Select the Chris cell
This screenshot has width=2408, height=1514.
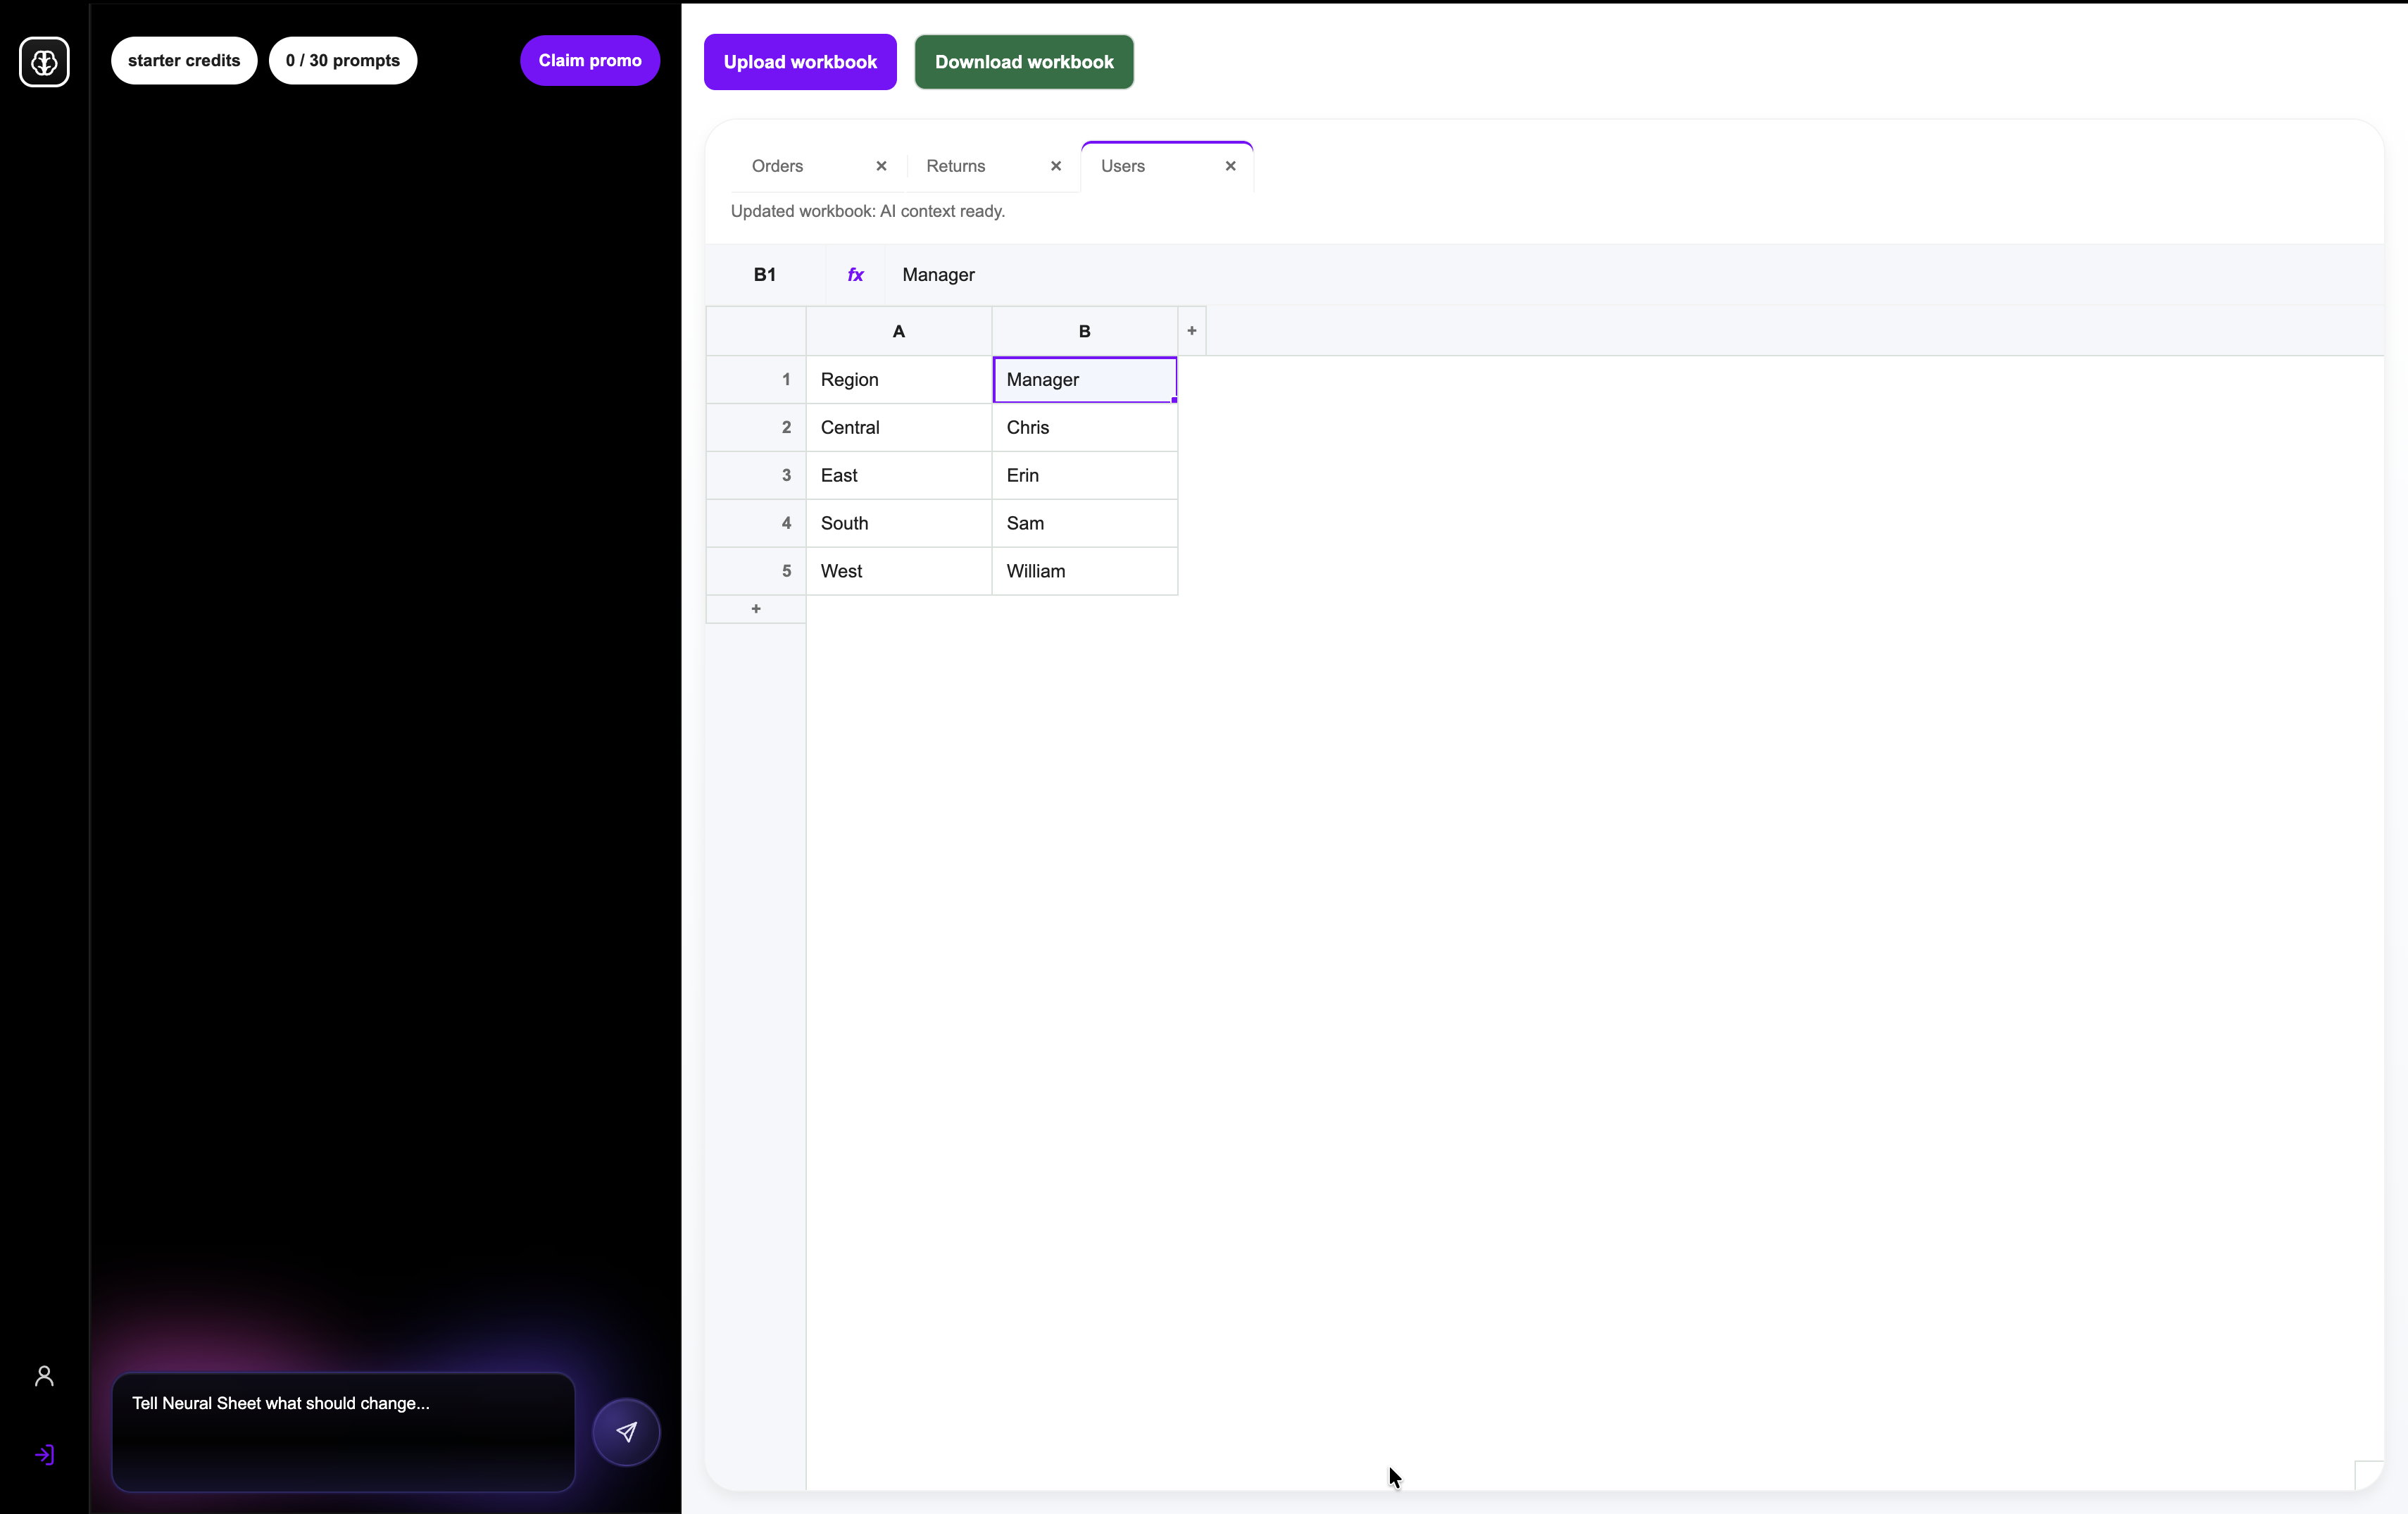click(x=1085, y=428)
